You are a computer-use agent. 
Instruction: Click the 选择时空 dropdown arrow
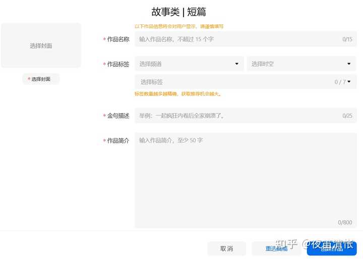(349, 64)
